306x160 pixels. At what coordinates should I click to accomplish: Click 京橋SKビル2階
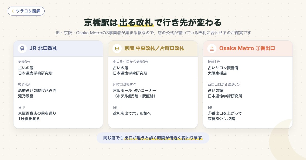pyautogui.click(x=221, y=119)
